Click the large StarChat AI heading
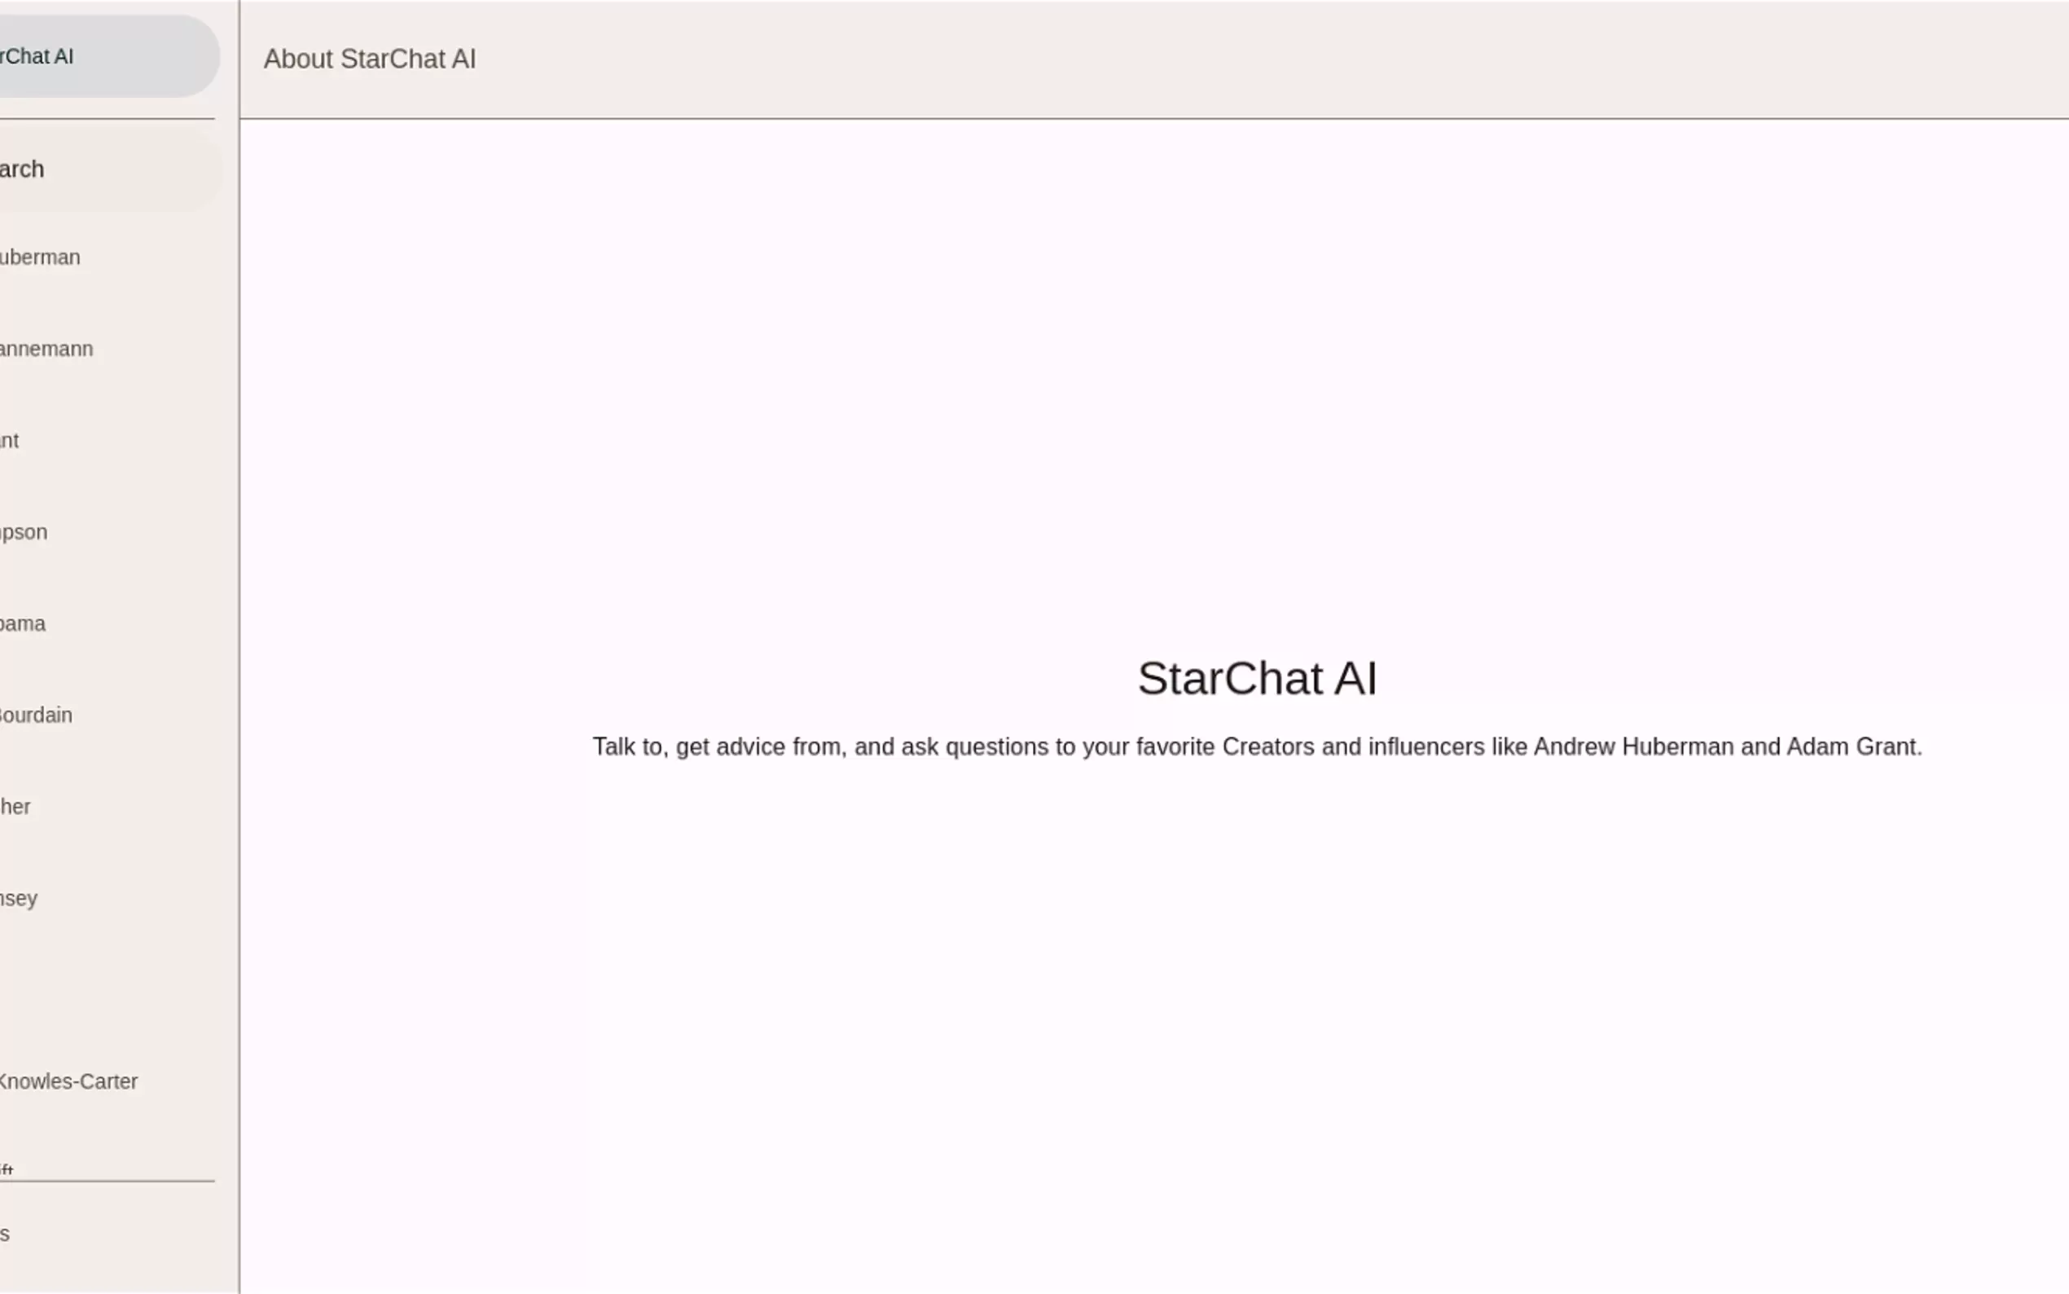Screen dimensions: 2069x1294 1256,679
